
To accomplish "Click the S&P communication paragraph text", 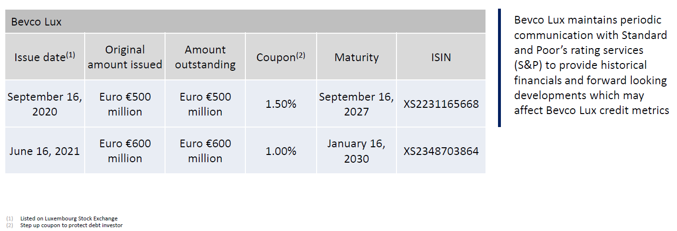I will pos(591,65).
